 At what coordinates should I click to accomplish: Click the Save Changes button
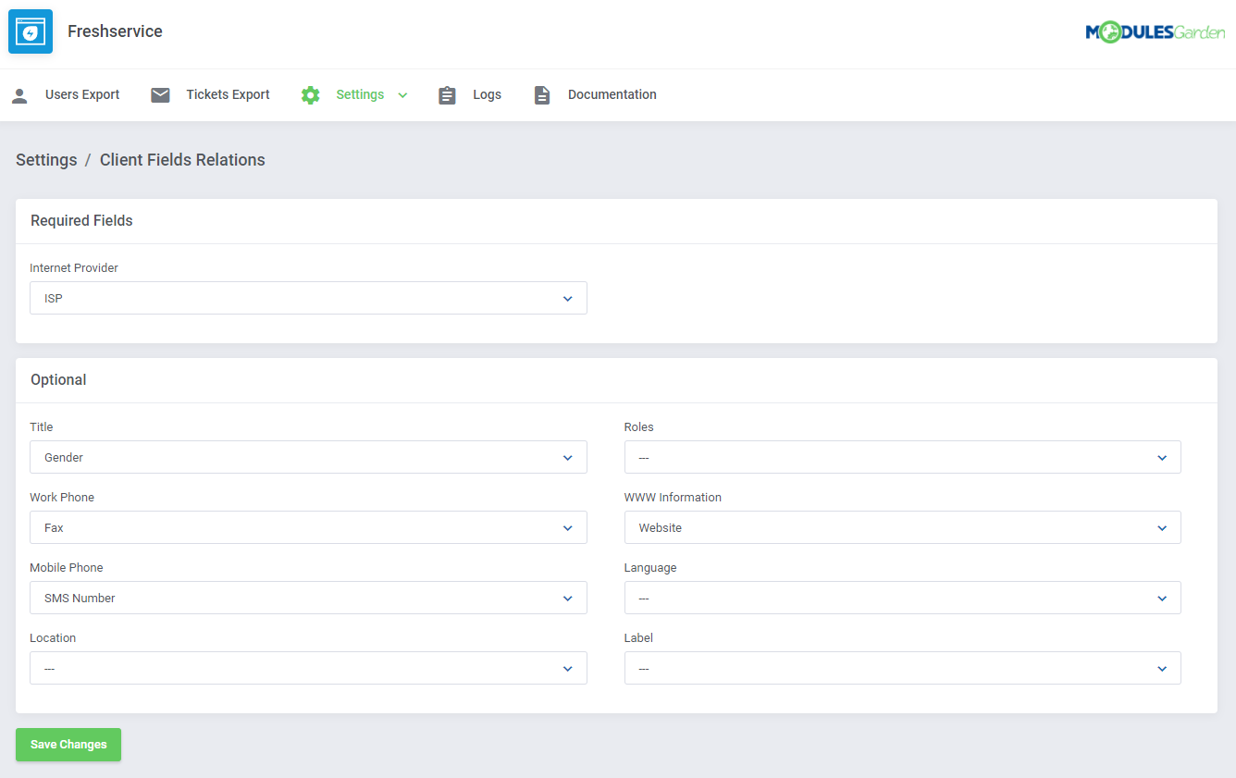tap(68, 745)
